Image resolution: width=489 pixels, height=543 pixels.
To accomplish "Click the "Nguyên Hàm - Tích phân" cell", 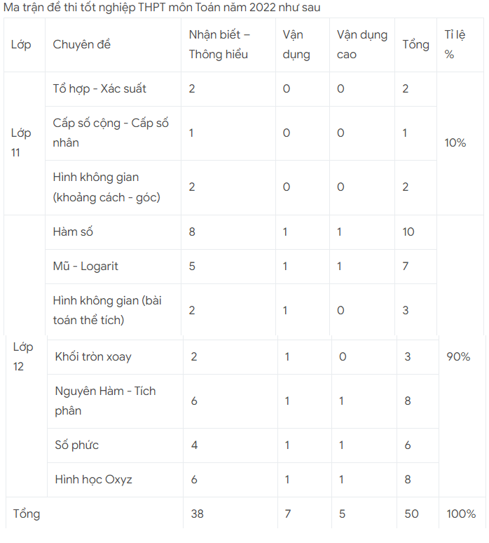I will 105,401.
